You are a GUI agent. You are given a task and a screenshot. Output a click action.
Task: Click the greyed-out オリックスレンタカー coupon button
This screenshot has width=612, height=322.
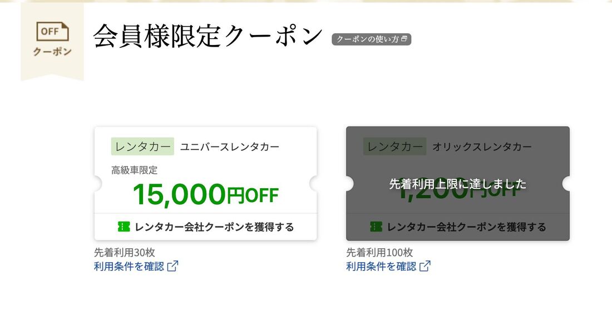click(458, 227)
